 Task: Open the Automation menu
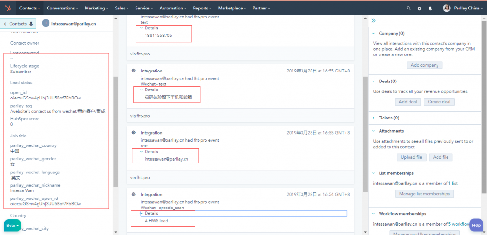[x=173, y=9]
